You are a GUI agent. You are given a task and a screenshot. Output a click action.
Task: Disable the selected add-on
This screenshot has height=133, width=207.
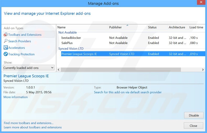(194, 115)
